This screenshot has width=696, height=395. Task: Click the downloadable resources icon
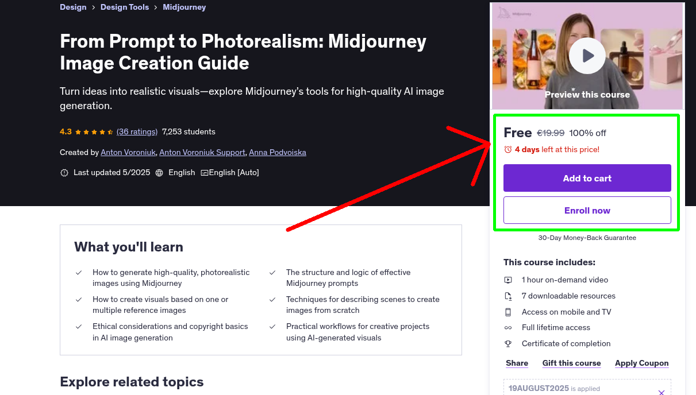point(508,296)
